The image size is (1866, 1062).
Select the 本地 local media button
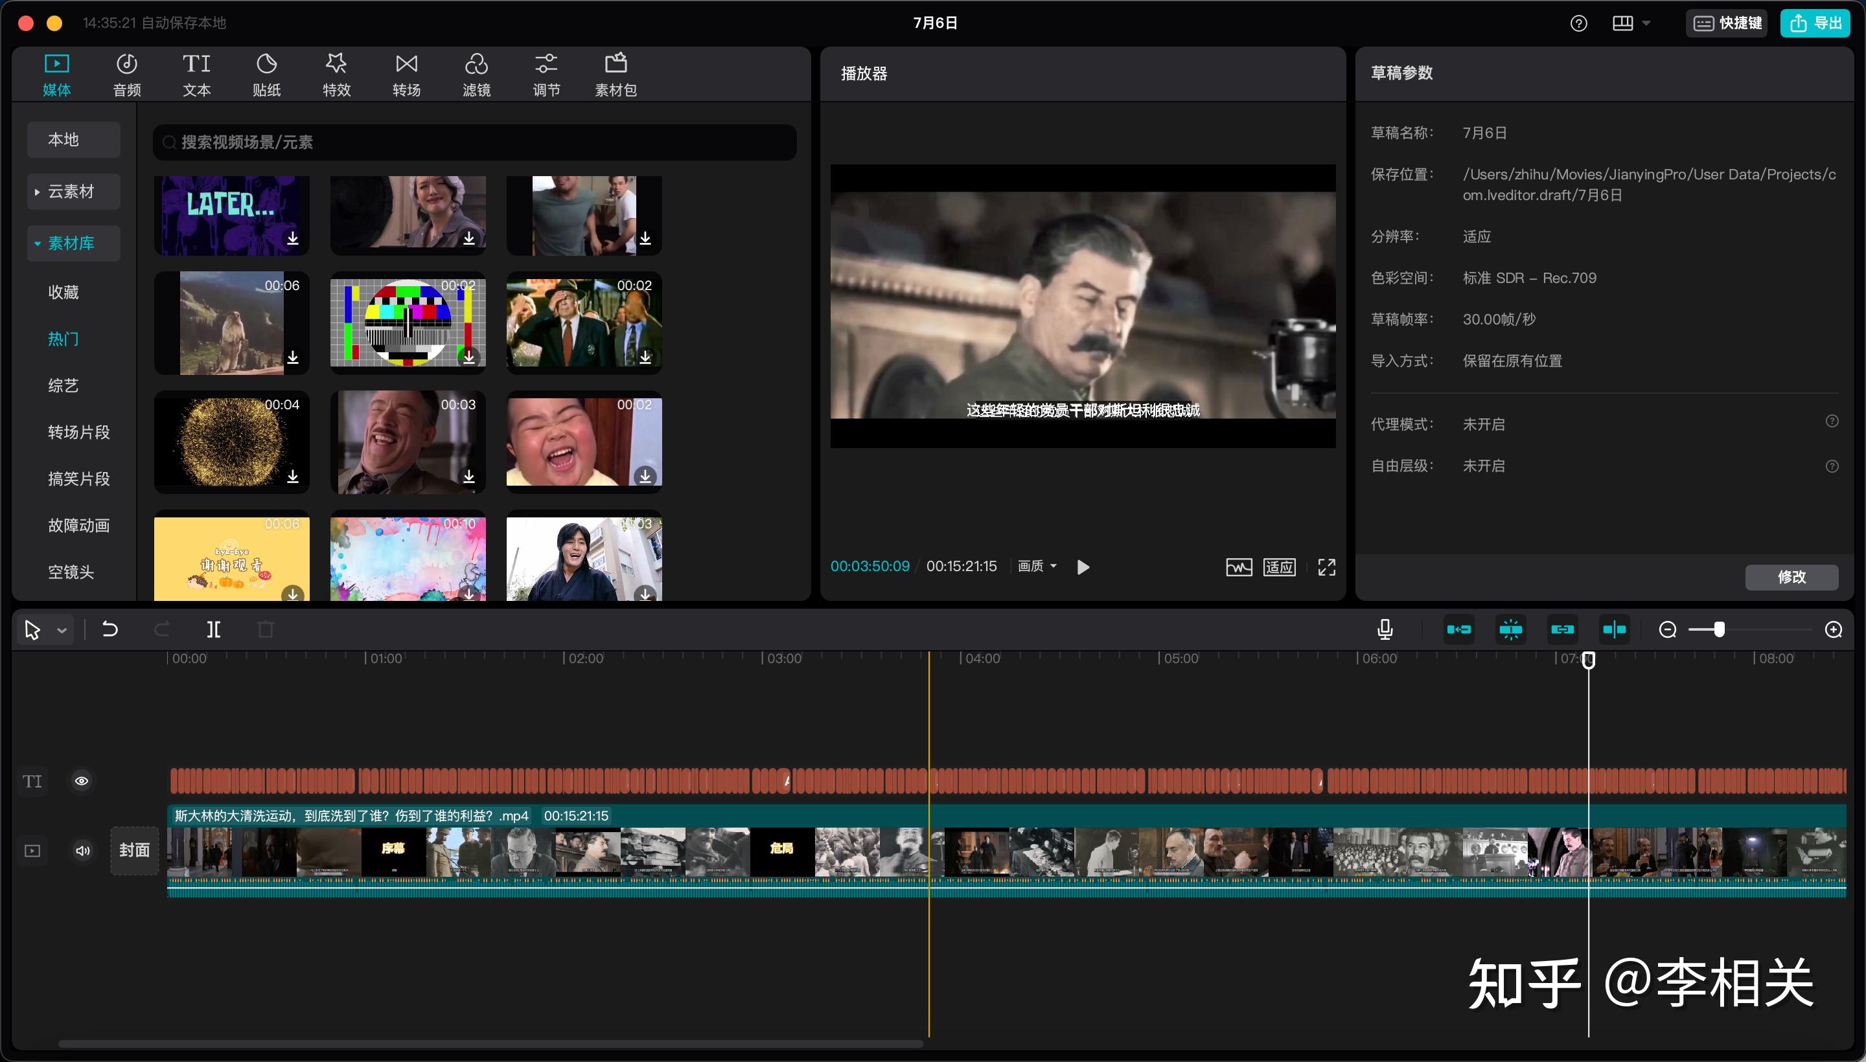click(x=74, y=139)
